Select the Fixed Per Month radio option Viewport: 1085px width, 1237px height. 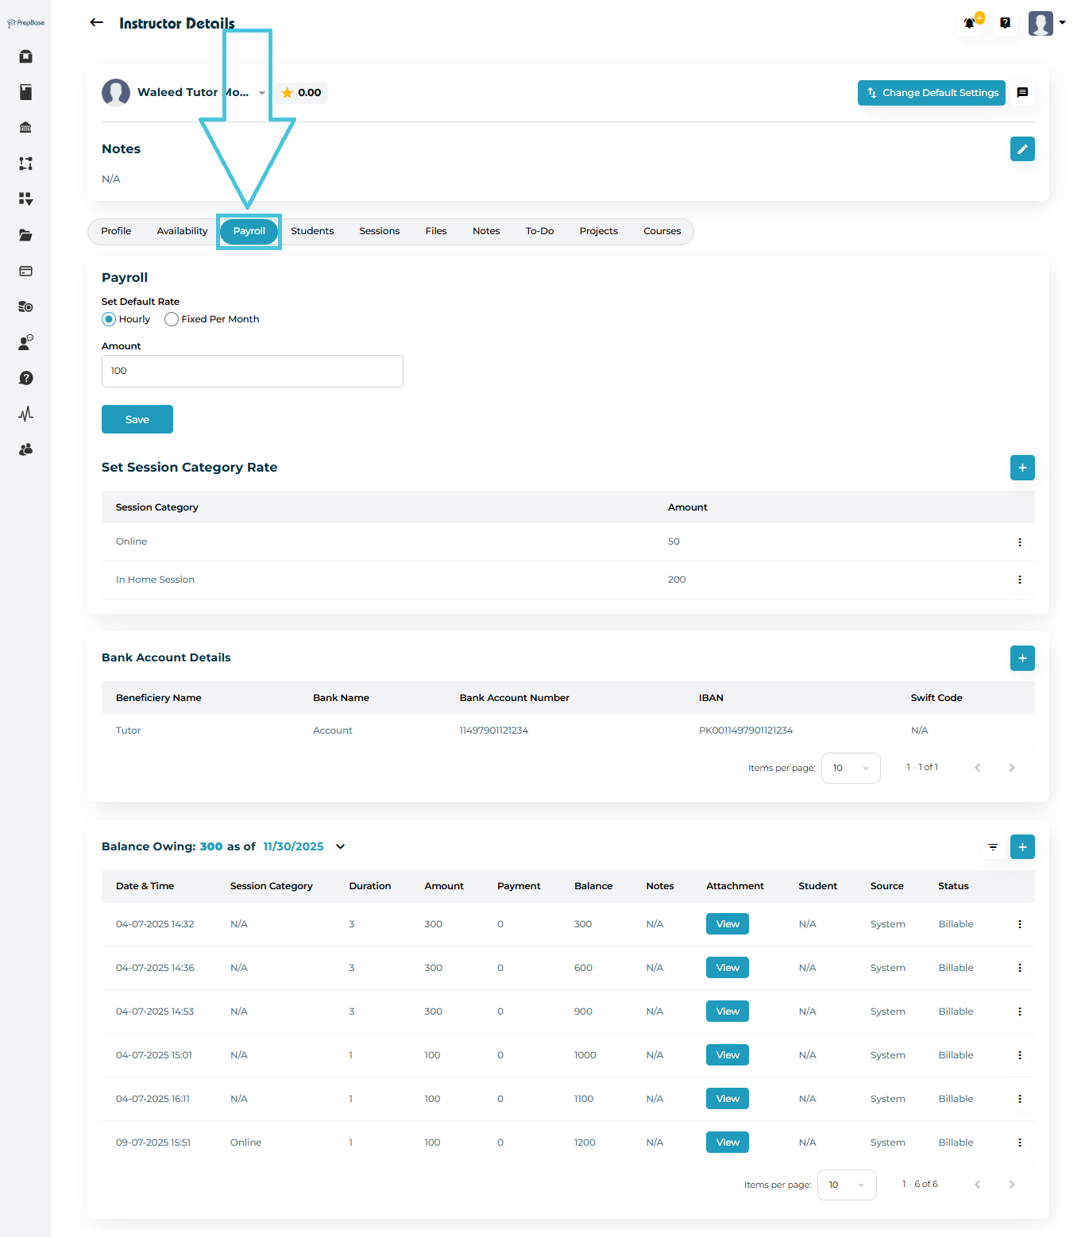pyautogui.click(x=172, y=319)
